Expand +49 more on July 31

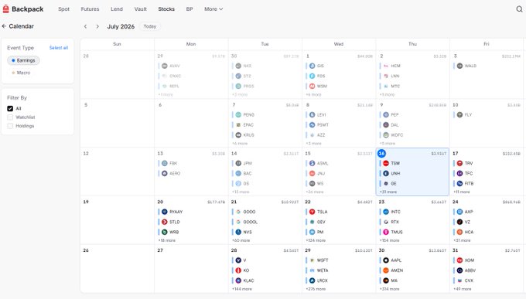click(x=463, y=289)
